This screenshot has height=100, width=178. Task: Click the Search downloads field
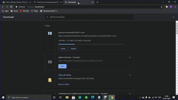tap(89, 17)
